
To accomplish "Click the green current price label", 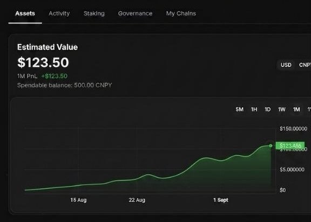I will 290,146.
